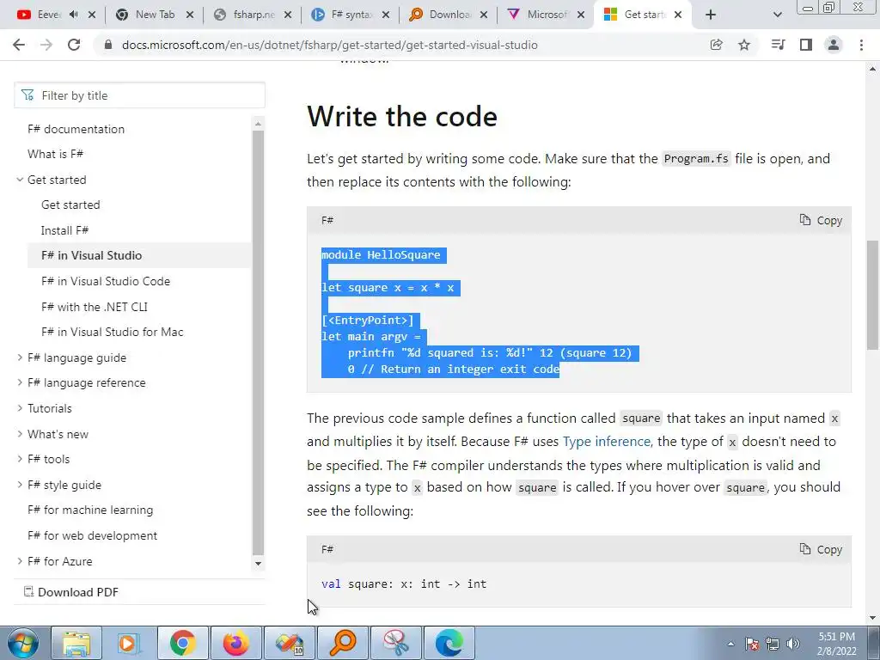Image resolution: width=880 pixels, height=660 pixels.
Task: Open the Get started child page
Action: tap(70, 205)
